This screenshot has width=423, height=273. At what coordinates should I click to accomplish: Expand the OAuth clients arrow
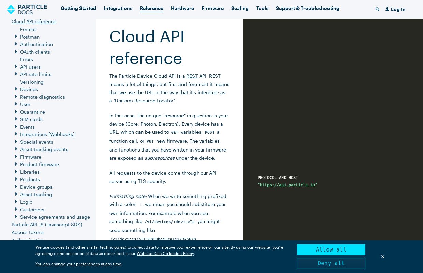tap(16, 52)
